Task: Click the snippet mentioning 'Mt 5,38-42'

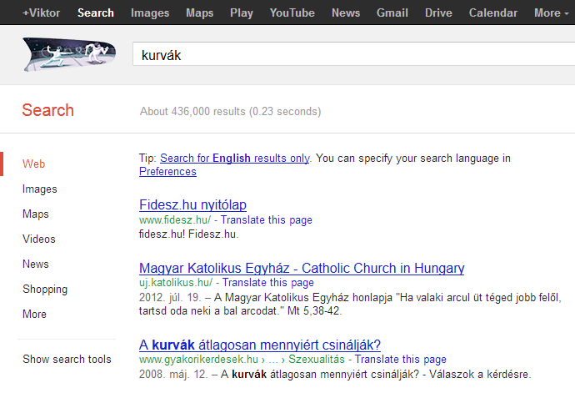Action: 350,304
